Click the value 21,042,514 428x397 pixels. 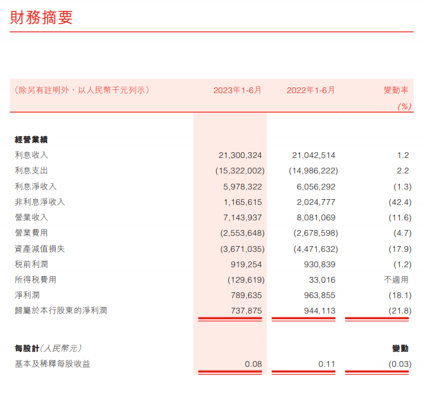pos(314,155)
